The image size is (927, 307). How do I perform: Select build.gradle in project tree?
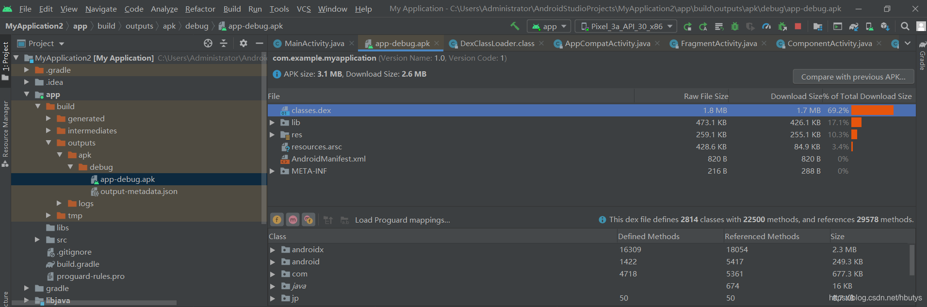pos(78,264)
